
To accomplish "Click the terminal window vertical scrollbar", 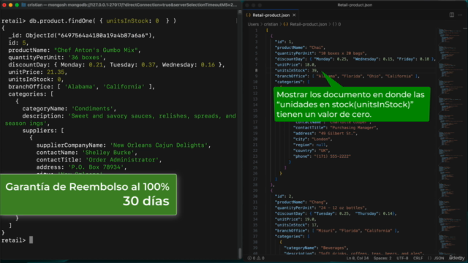I will (240, 254).
